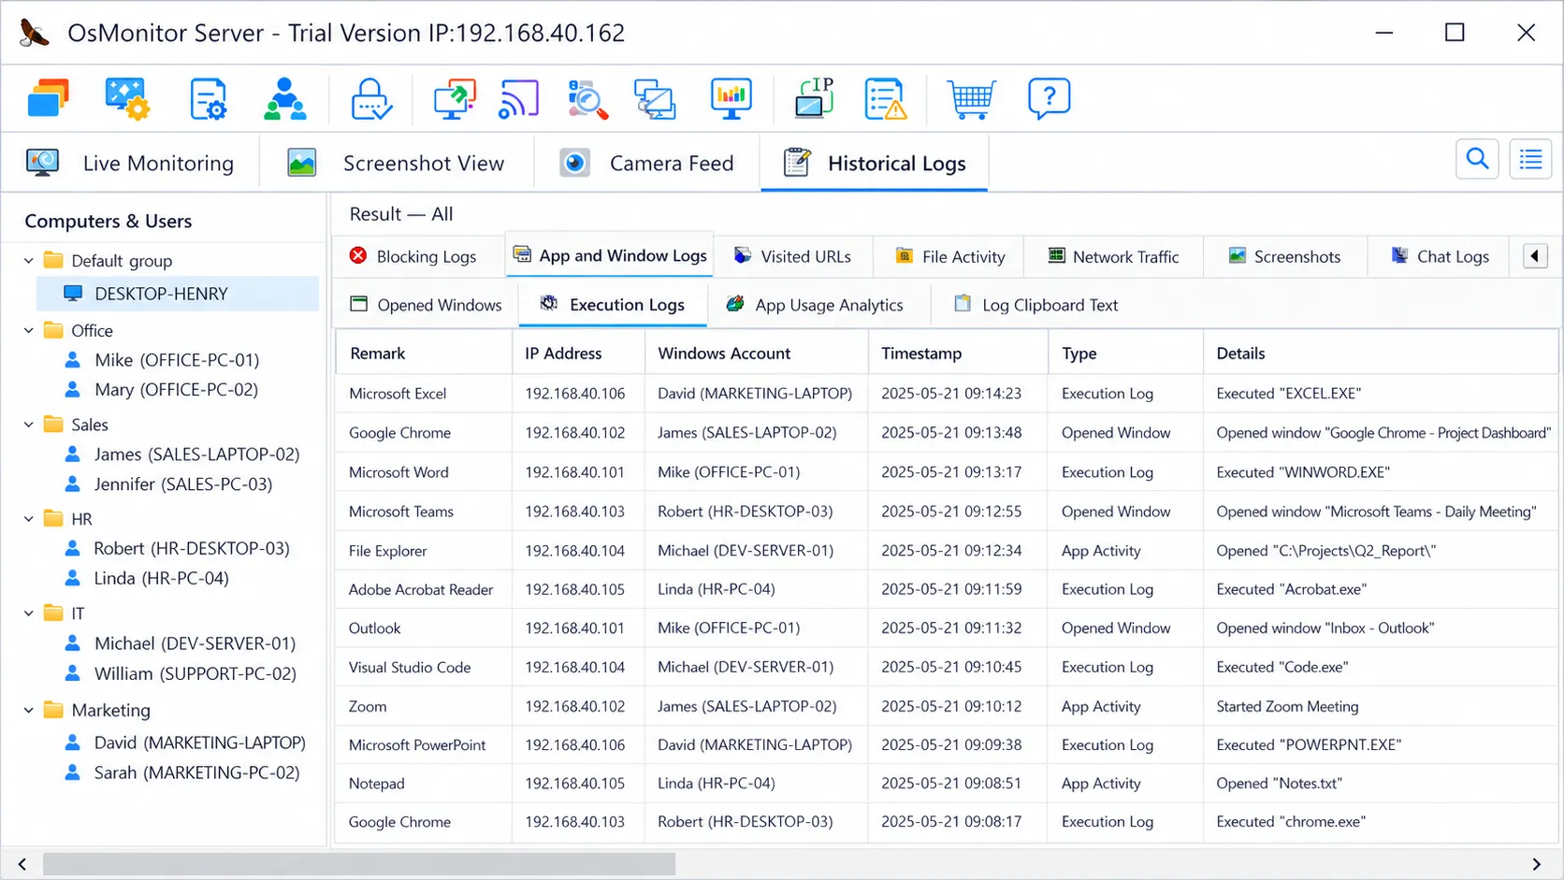1564x880 pixels.
Task: Click the screen cast broadcast icon
Action: (518, 98)
